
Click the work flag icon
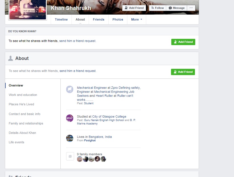pyautogui.click(x=70, y=89)
